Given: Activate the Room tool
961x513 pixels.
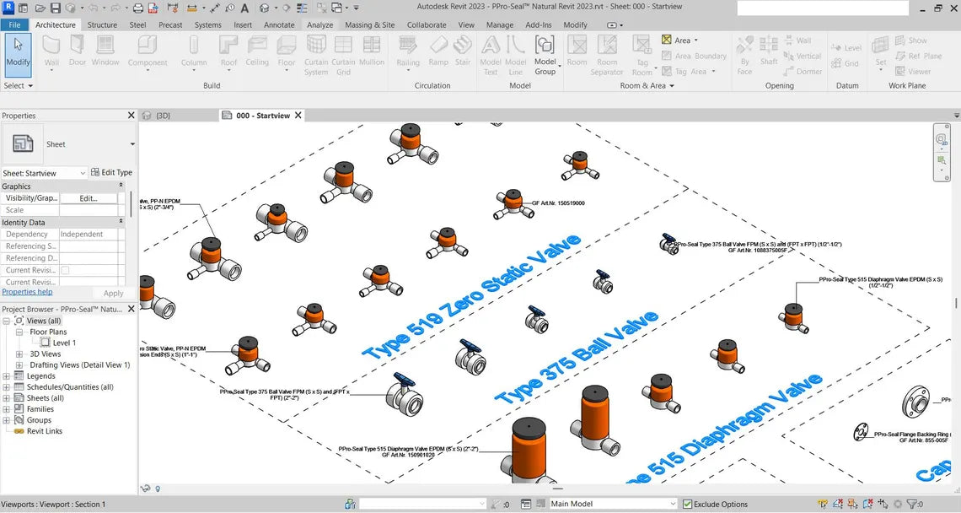Looking at the screenshot, I should (577, 51).
